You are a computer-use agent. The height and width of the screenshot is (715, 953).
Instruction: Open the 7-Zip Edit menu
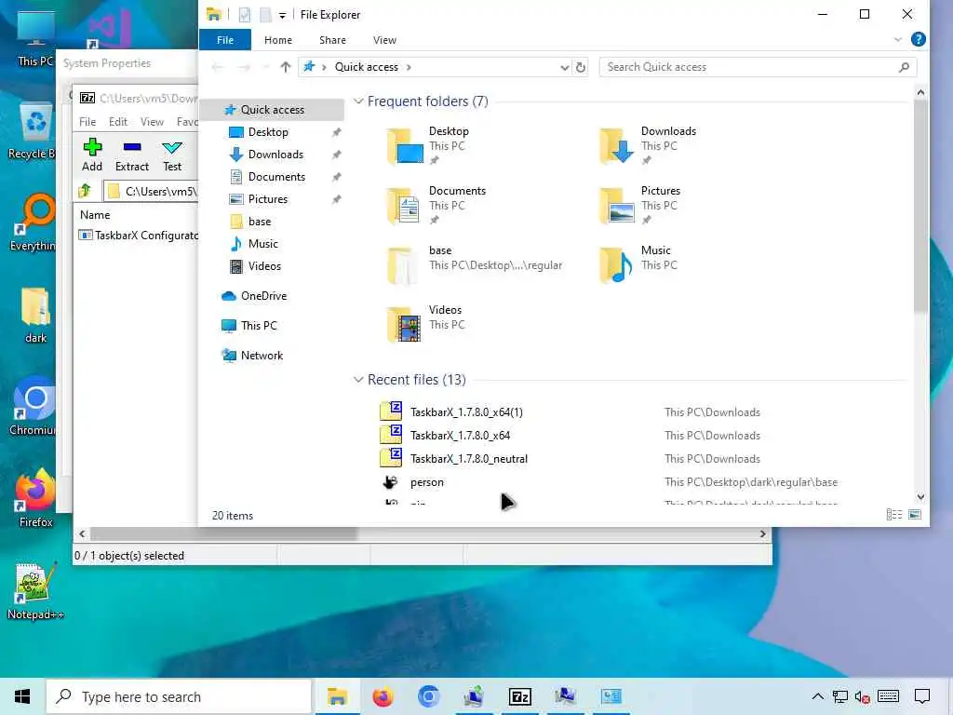(x=118, y=122)
